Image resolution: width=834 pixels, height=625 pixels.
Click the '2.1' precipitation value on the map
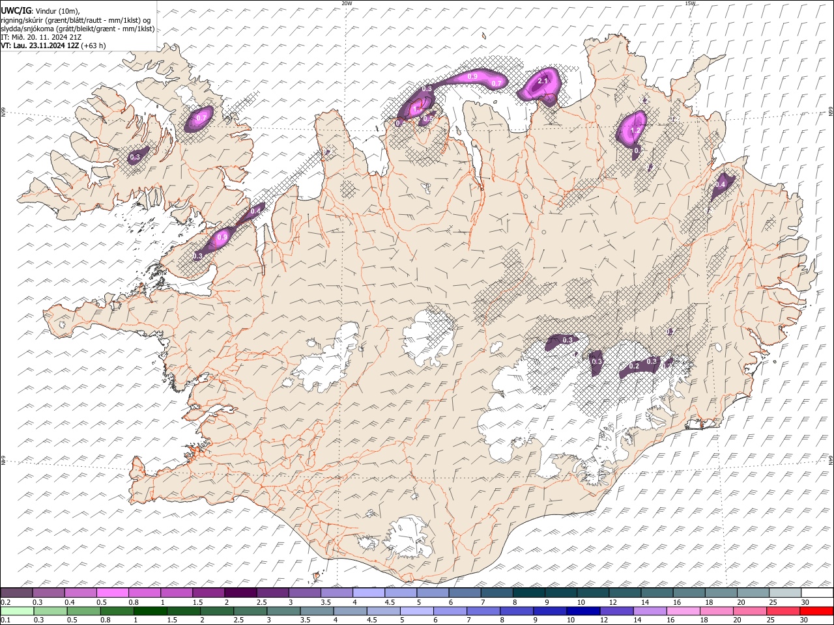(542, 81)
